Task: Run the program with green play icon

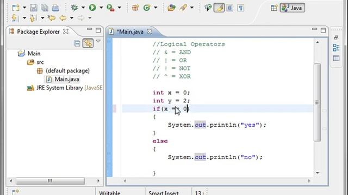Action: (92, 8)
